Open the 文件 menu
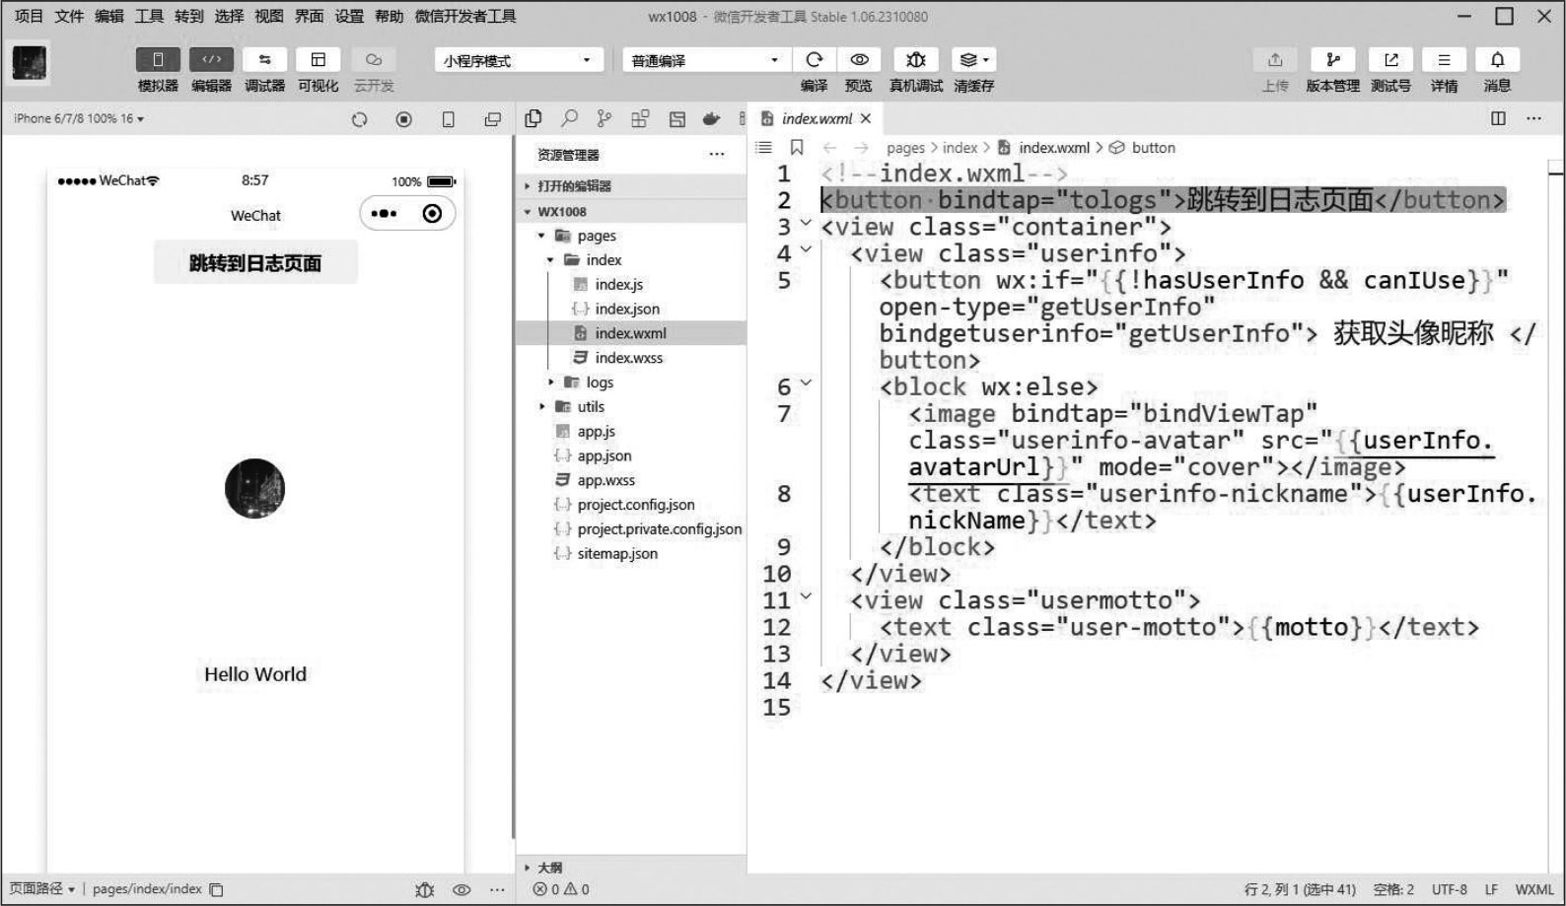 [x=69, y=16]
